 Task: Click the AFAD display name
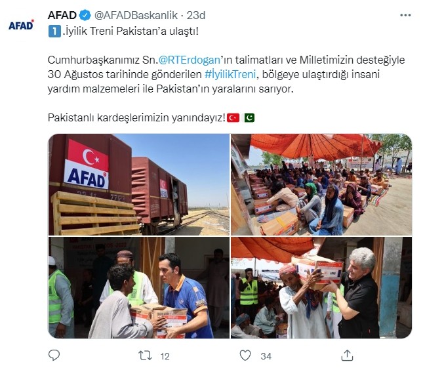62,15
